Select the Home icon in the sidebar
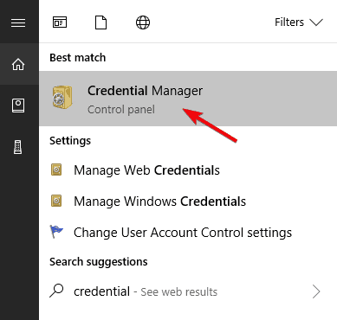 [18, 64]
